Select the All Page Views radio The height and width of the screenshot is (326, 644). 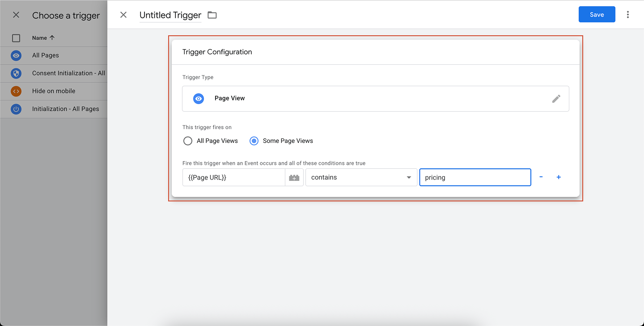click(x=188, y=141)
